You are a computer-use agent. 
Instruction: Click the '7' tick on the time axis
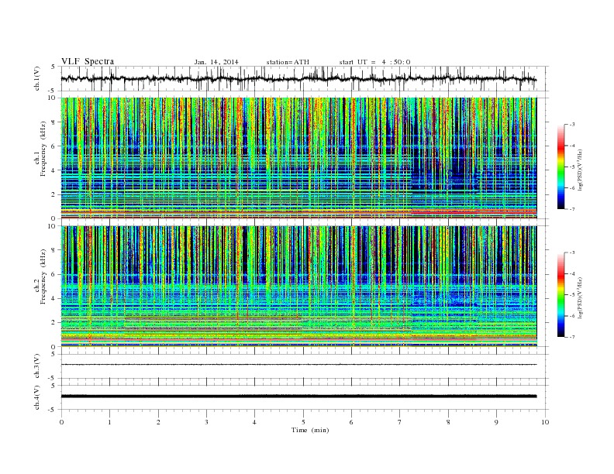pyautogui.click(x=400, y=422)
